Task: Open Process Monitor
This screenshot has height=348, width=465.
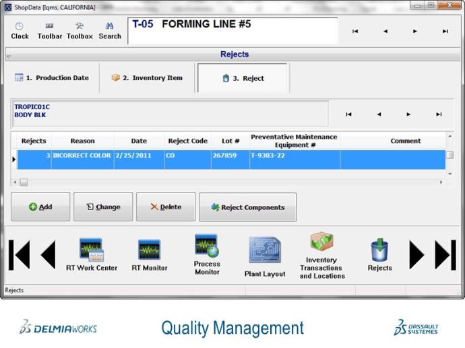Action: (207, 246)
